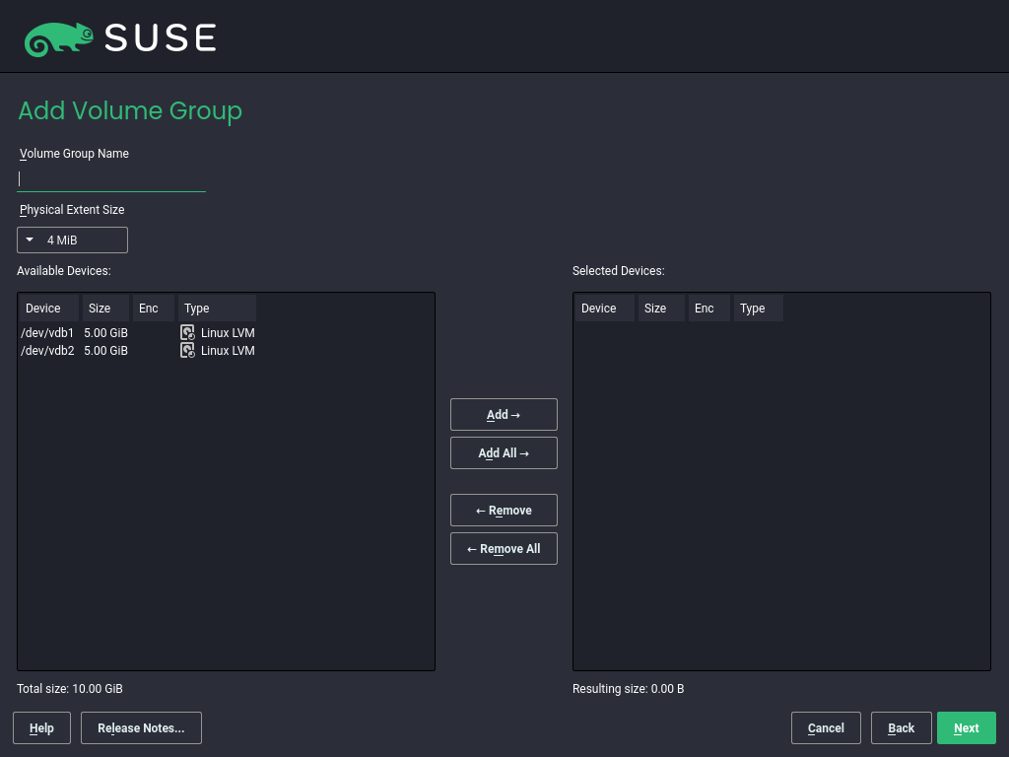Click the Linux LVM icon beside /dev/vdb2
Screen dimensions: 1009x757
coord(187,351)
